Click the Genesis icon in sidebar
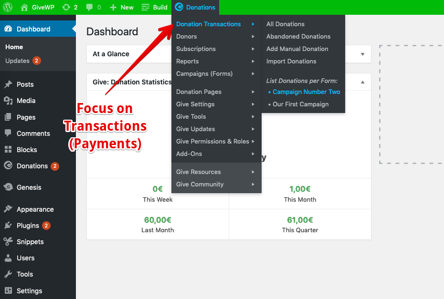 tap(8, 187)
